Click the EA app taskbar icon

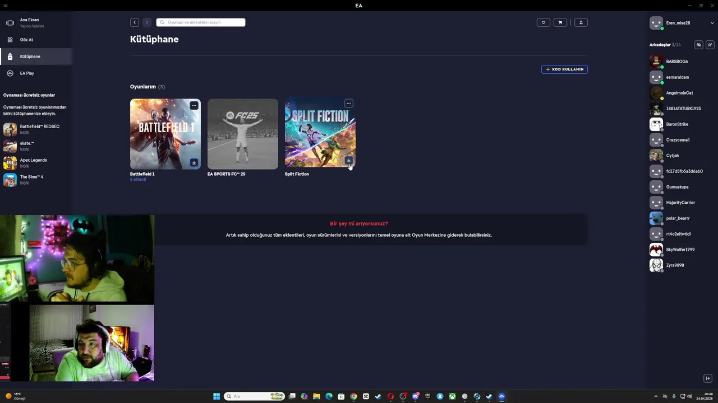coord(501,396)
